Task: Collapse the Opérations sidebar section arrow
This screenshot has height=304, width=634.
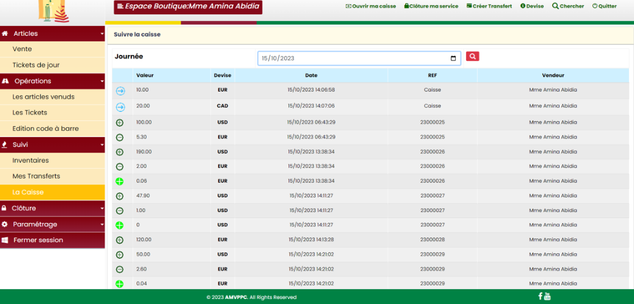Action: (x=102, y=81)
